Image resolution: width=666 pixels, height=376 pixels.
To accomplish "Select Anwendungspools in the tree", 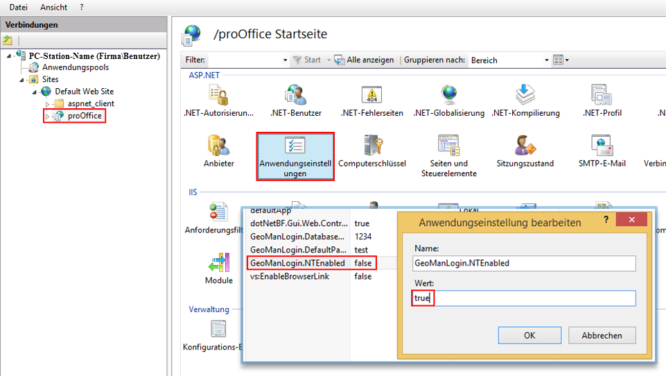I will [75, 67].
